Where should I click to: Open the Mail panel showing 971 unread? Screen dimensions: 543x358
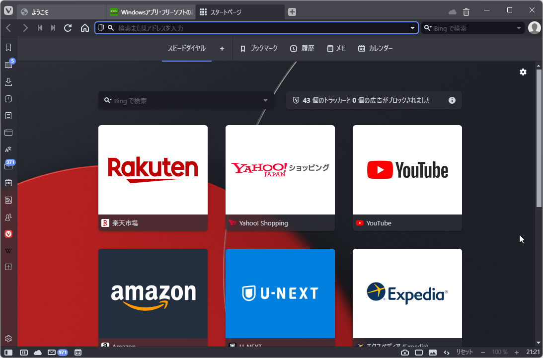click(x=8, y=166)
